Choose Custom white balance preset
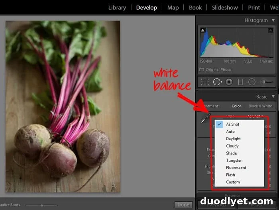This screenshot has width=279, height=210. tap(239, 182)
